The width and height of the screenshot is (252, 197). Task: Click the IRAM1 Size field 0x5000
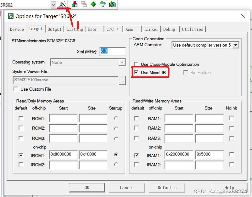[x=210, y=155]
